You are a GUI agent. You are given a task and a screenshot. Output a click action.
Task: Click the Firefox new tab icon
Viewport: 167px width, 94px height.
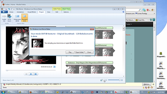(x=151, y=20)
